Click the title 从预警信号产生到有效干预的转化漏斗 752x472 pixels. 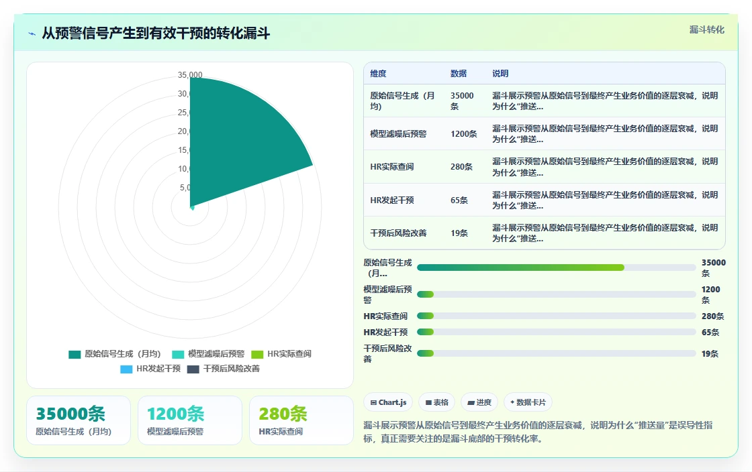coord(156,33)
